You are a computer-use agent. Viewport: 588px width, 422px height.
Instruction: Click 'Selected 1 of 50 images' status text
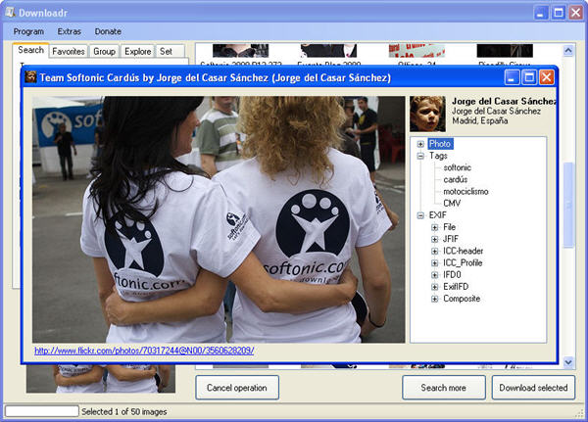point(124,411)
